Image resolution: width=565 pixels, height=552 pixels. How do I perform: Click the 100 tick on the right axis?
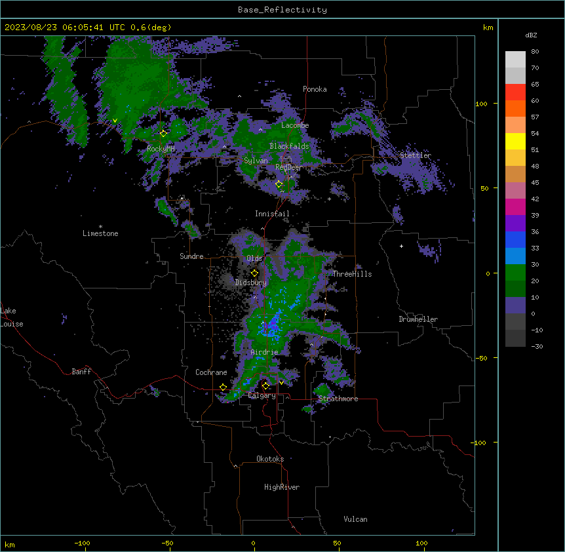(481, 104)
